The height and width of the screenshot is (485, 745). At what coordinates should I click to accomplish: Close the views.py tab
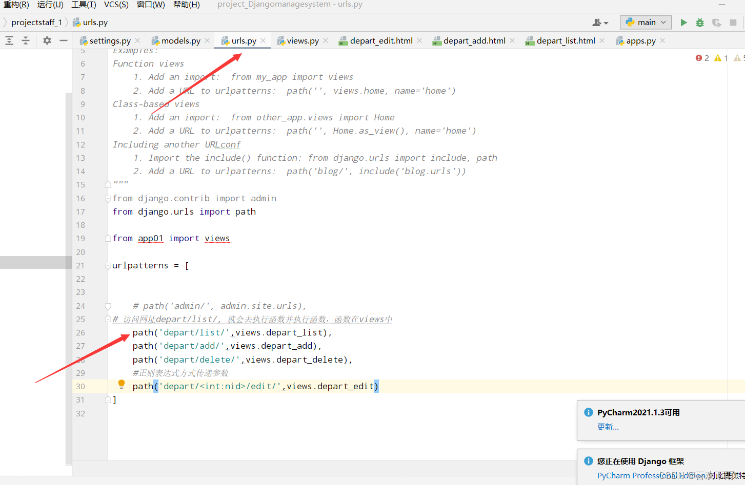(x=326, y=40)
